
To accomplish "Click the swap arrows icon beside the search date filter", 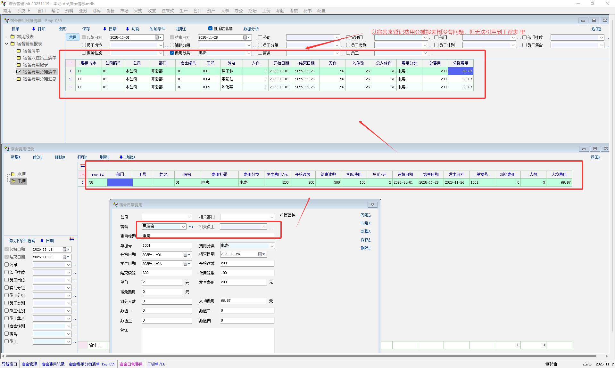I will pyautogui.click(x=71, y=239).
